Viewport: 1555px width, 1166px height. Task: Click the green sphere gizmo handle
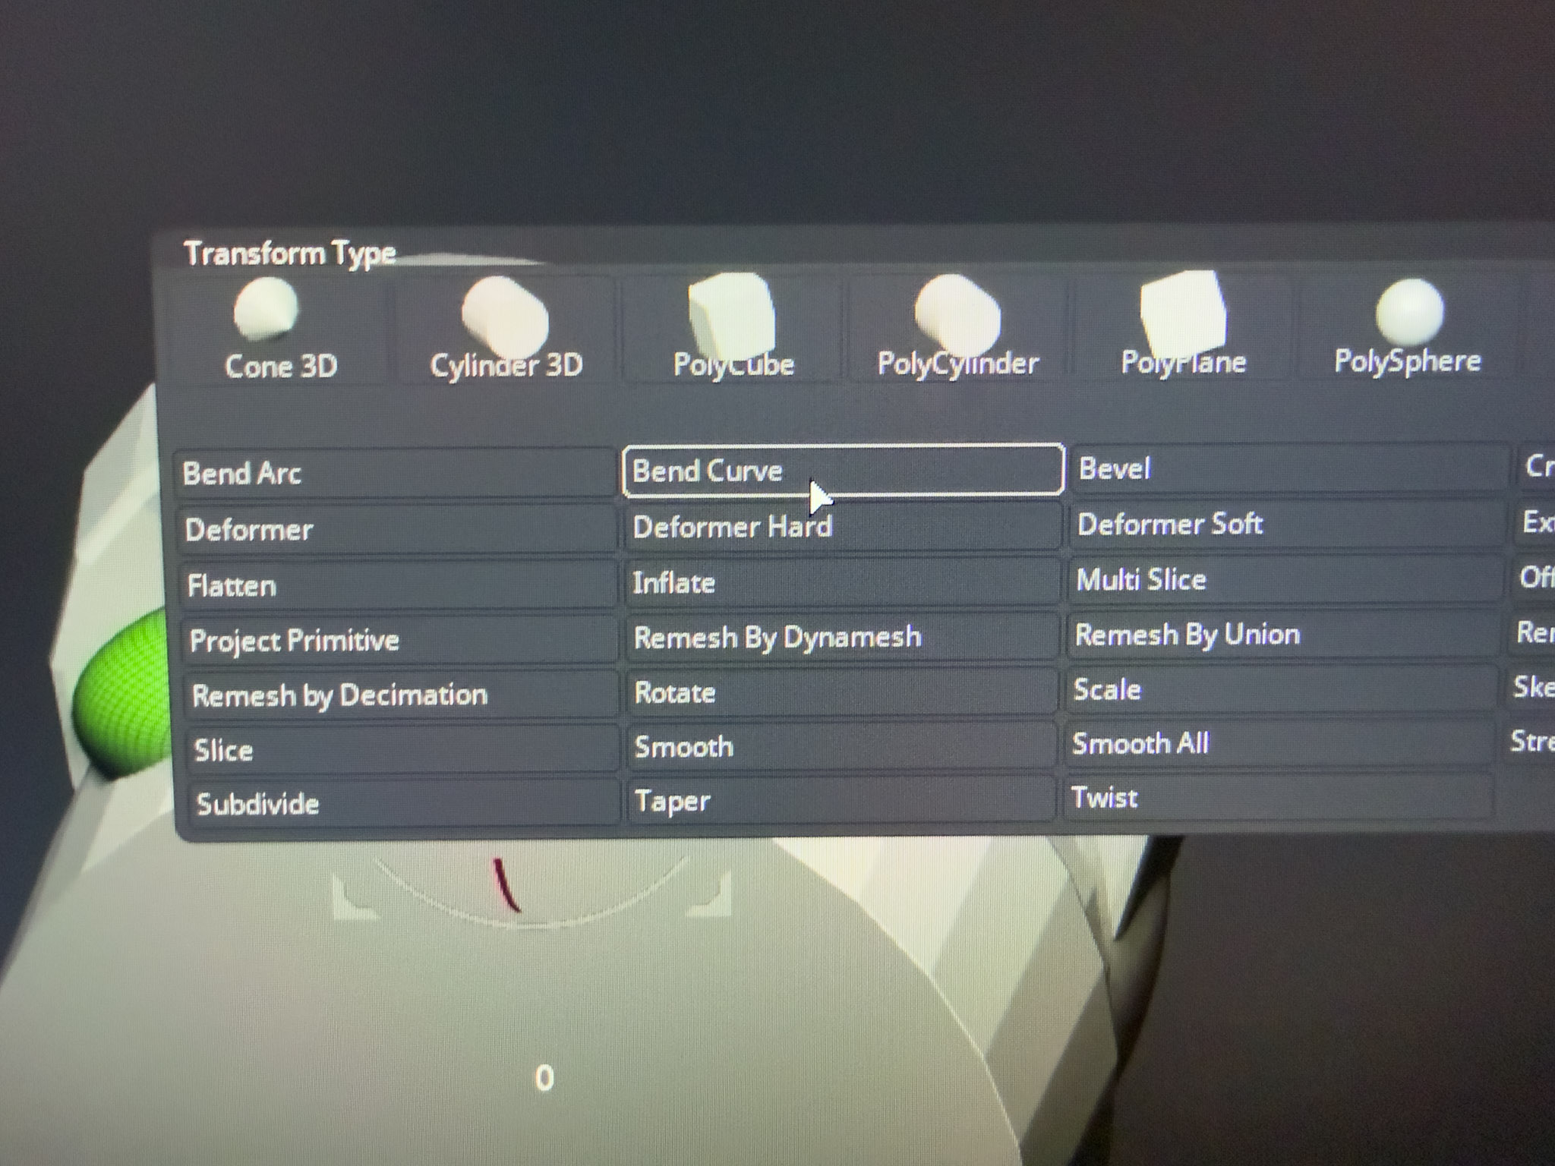(x=121, y=695)
